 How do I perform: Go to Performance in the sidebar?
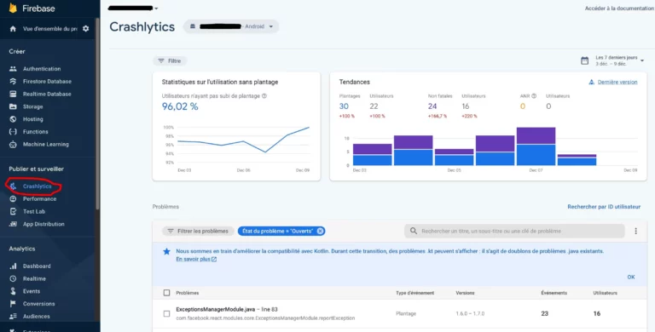pyautogui.click(x=40, y=199)
